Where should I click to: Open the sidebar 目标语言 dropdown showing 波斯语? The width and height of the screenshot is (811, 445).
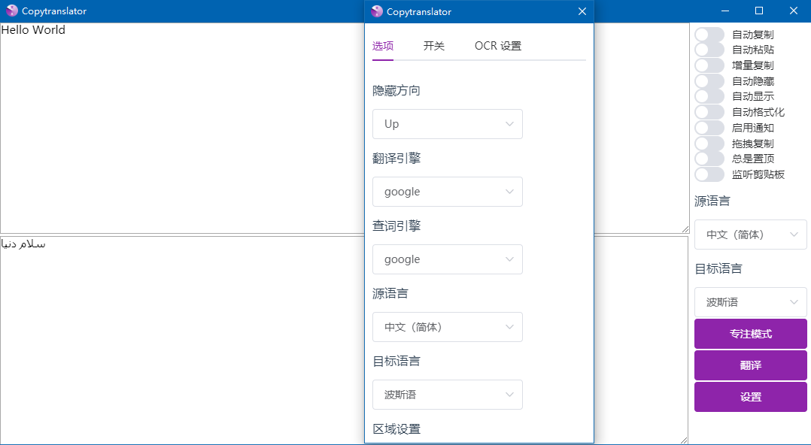tap(749, 302)
